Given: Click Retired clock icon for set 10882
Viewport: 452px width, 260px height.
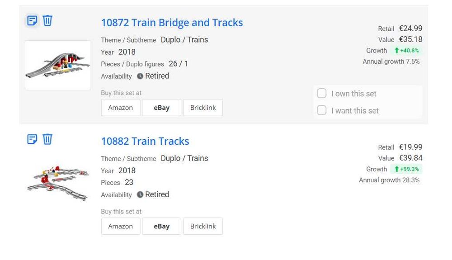Looking at the screenshot, I should click(x=140, y=194).
